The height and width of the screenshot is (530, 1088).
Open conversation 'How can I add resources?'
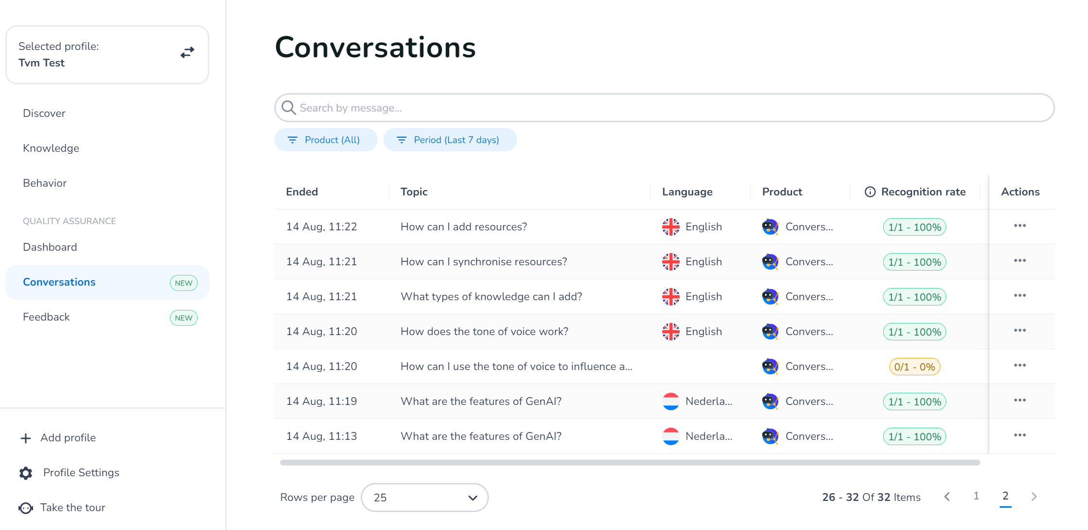point(464,227)
